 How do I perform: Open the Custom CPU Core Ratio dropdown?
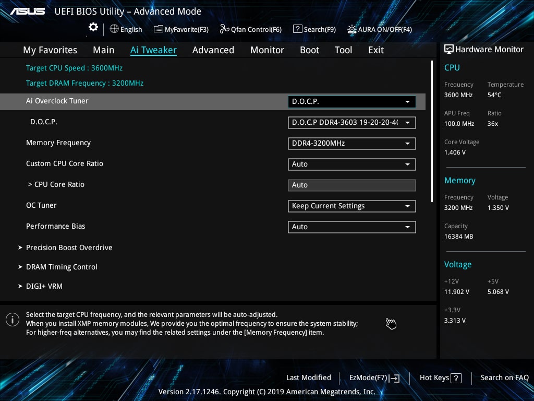click(x=352, y=164)
